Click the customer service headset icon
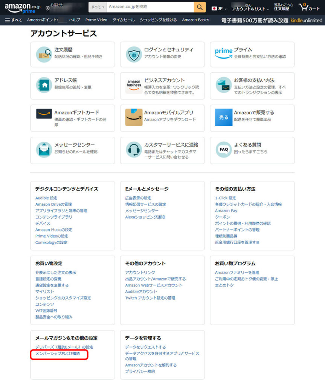Image resolution: width=325 pixels, height=386 pixels. pos(134,149)
